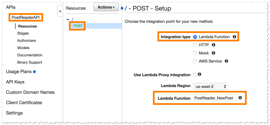Image resolution: width=270 pixels, height=125 pixels.
Task: Click info icon beside AWS Service option
Action: [226, 61]
